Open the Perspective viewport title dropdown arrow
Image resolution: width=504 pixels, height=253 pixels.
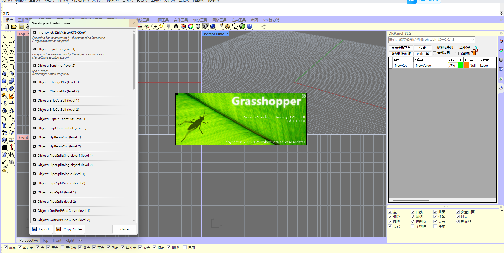click(x=227, y=34)
